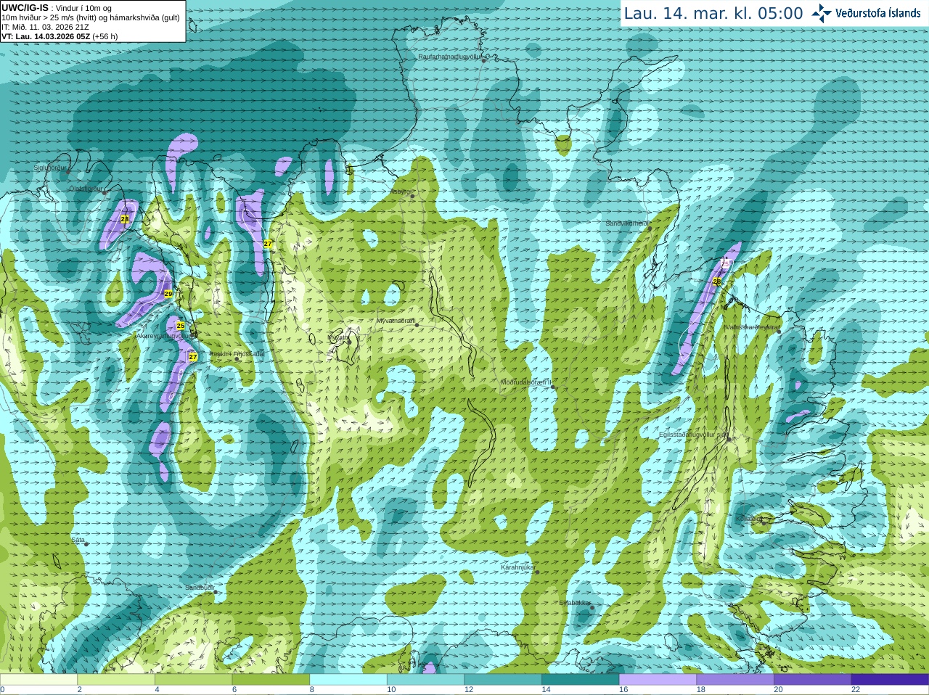
Task: Click the Mývatnsöræfi station marker
Action: point(417,325)
